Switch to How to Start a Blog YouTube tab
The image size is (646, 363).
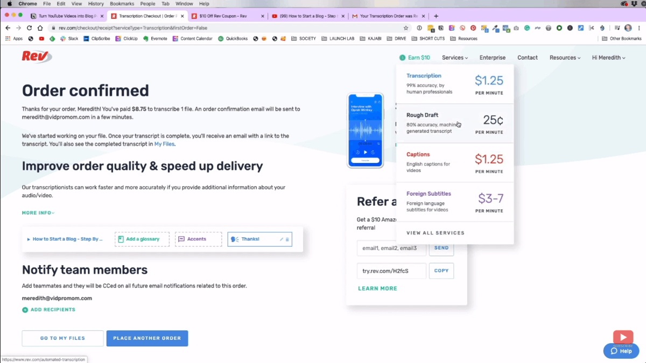pos(307,16)
